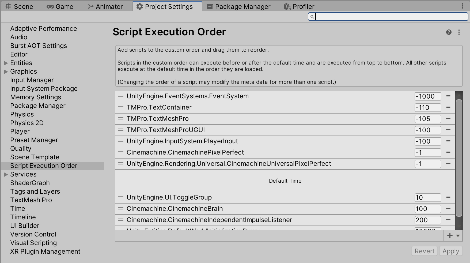Click the settings search field
Screen dimensions: 470x263
[x=388, y=17]
